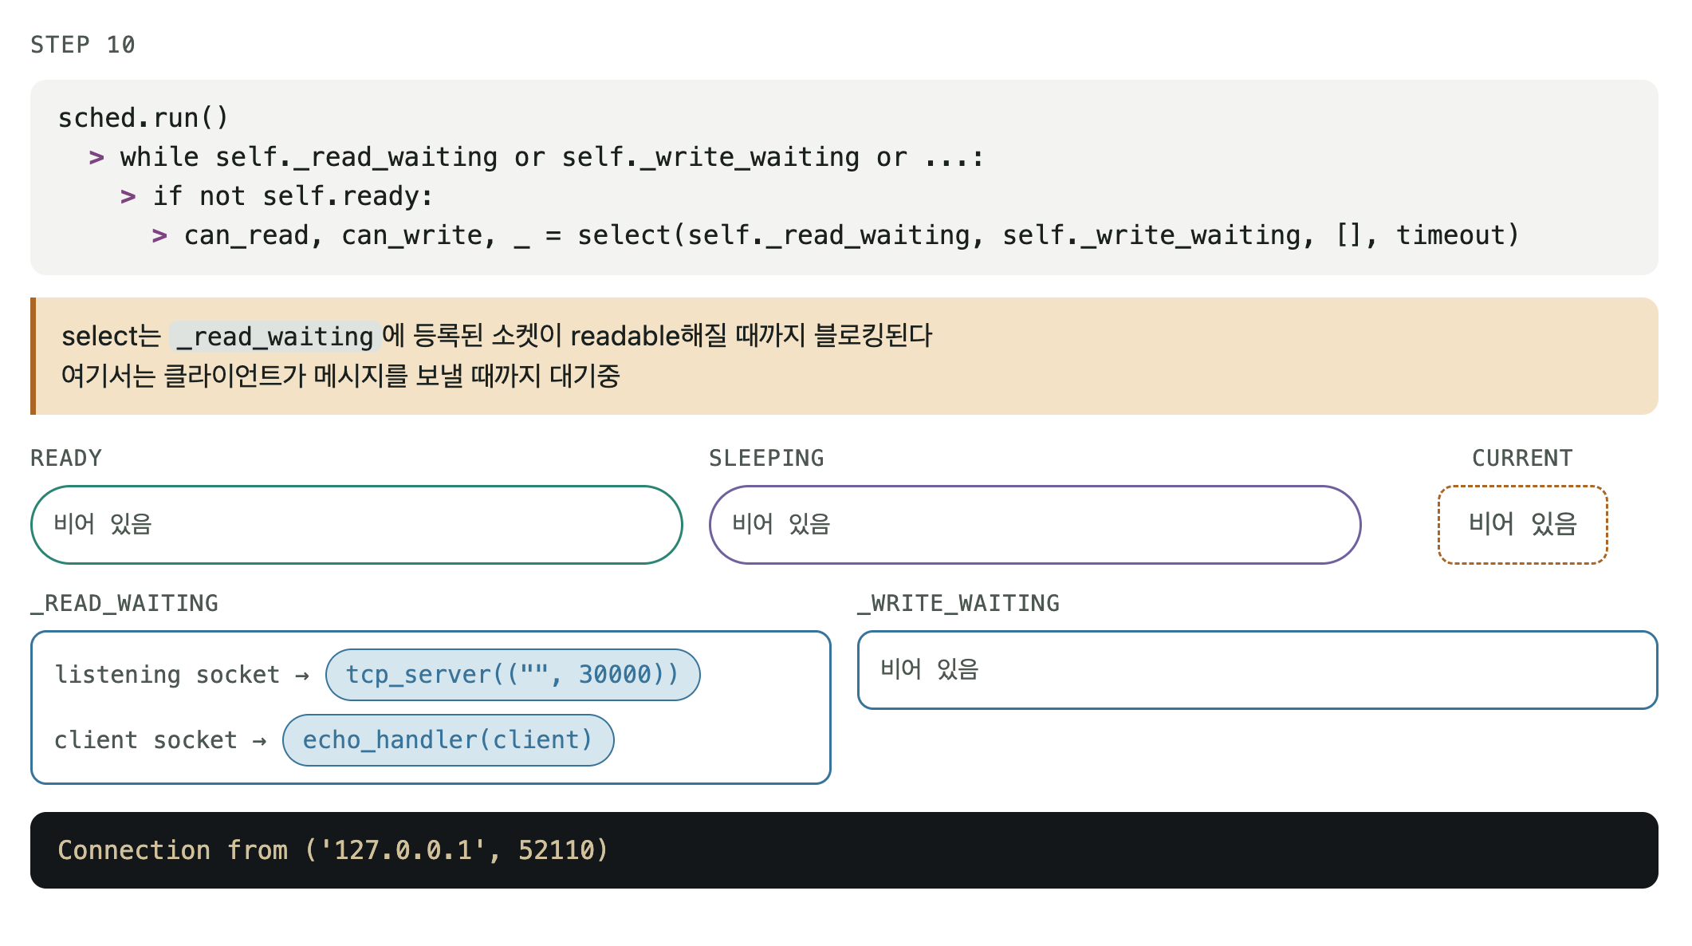Viewport: 1692px width, 946px height.
Task: Click the echo_handler(client) pill
Action: tap(448, 740)
